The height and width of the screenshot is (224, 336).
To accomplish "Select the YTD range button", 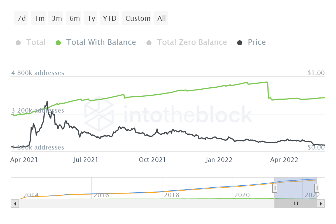I will (109, 18).
